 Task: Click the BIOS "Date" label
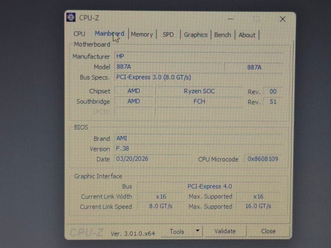(x=103, y=159)
